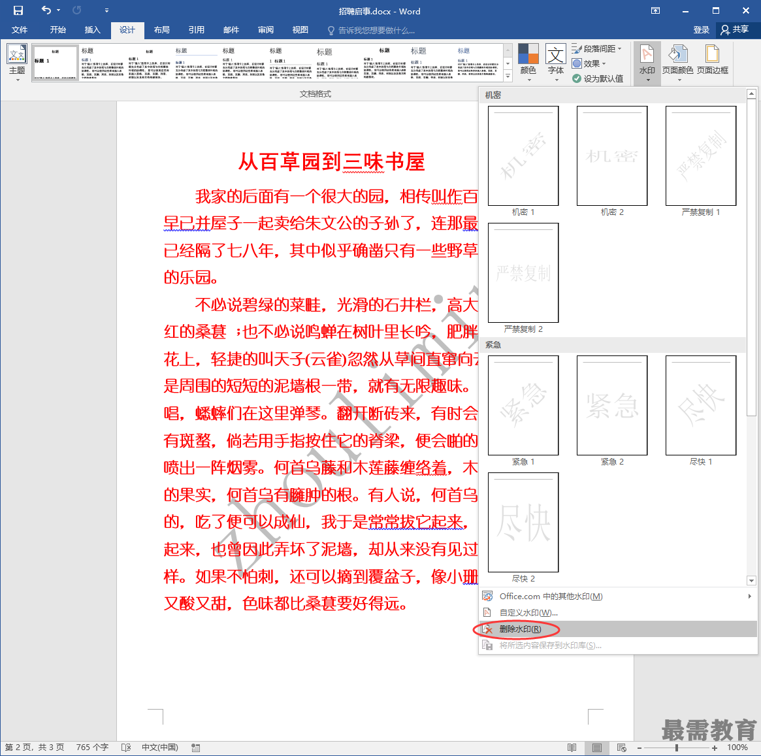
Task: Click the zoom out minus button
Action: (640, 748)
